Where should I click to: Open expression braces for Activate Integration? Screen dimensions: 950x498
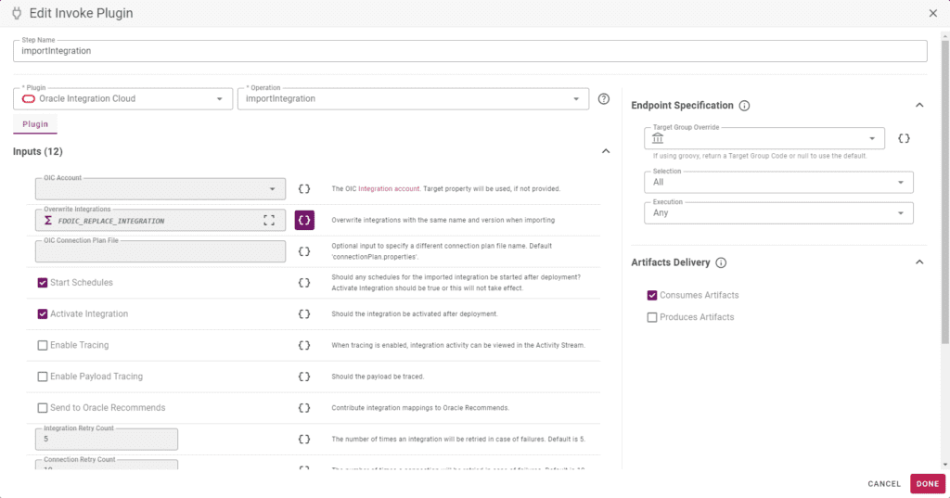point(304,313)
